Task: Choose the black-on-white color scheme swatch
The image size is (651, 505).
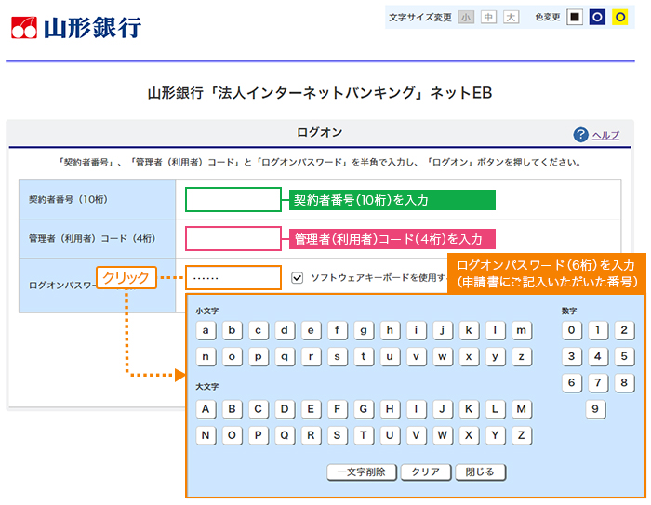Action: coord(575,17)
